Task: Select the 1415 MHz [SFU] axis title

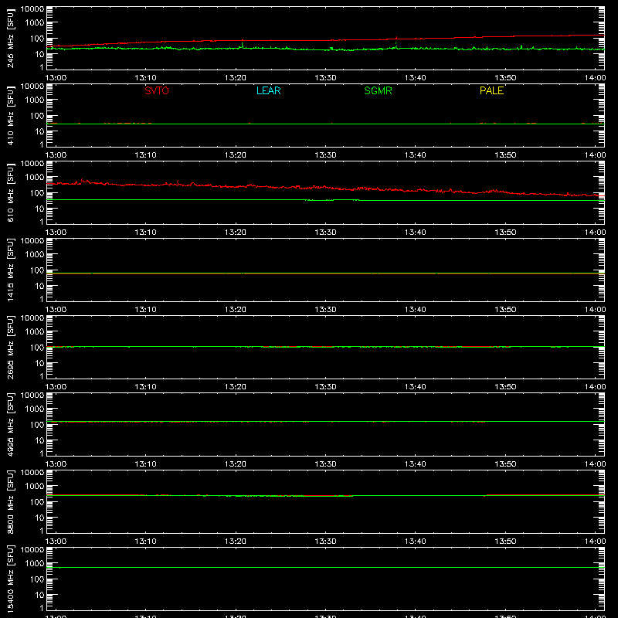Action: (x=10, y=270)
